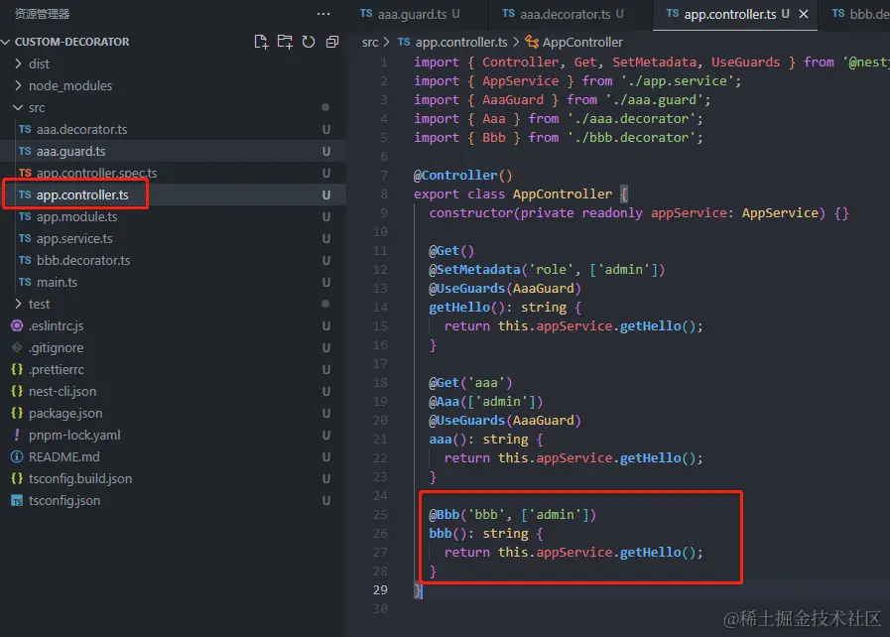Image resolution: width=890 pixels, height=637 pixels.
Task: Click the info icon beside README.md
Action: (x=17, y=457)
